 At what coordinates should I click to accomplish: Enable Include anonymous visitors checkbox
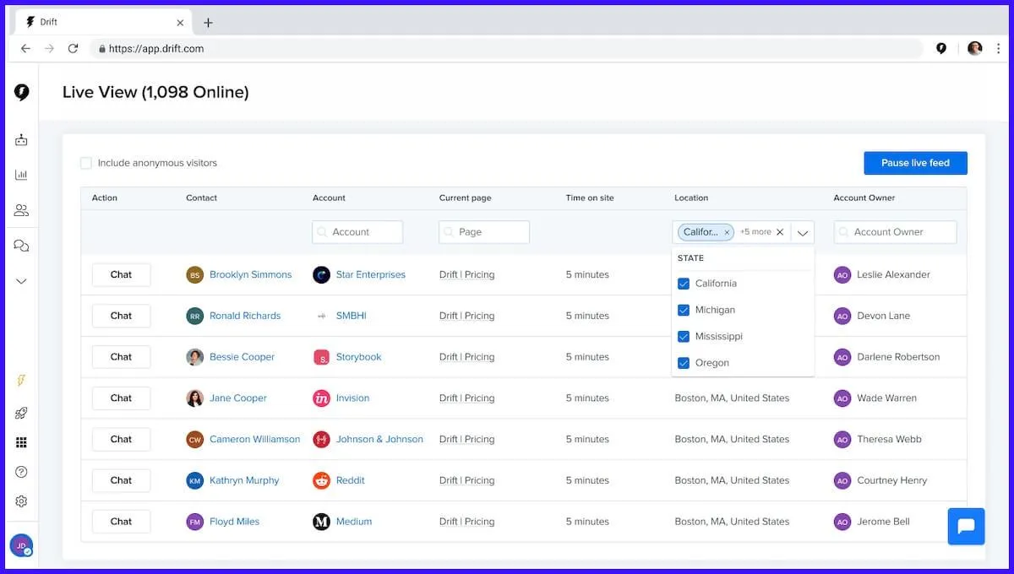(86, 163)
